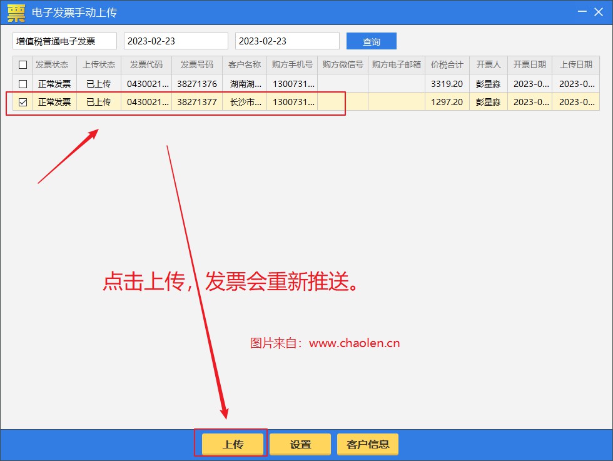The width and height of the screenshot is (613, 461).
Task: Sort by the 上传状态 column header
Action: click(99, 64)
